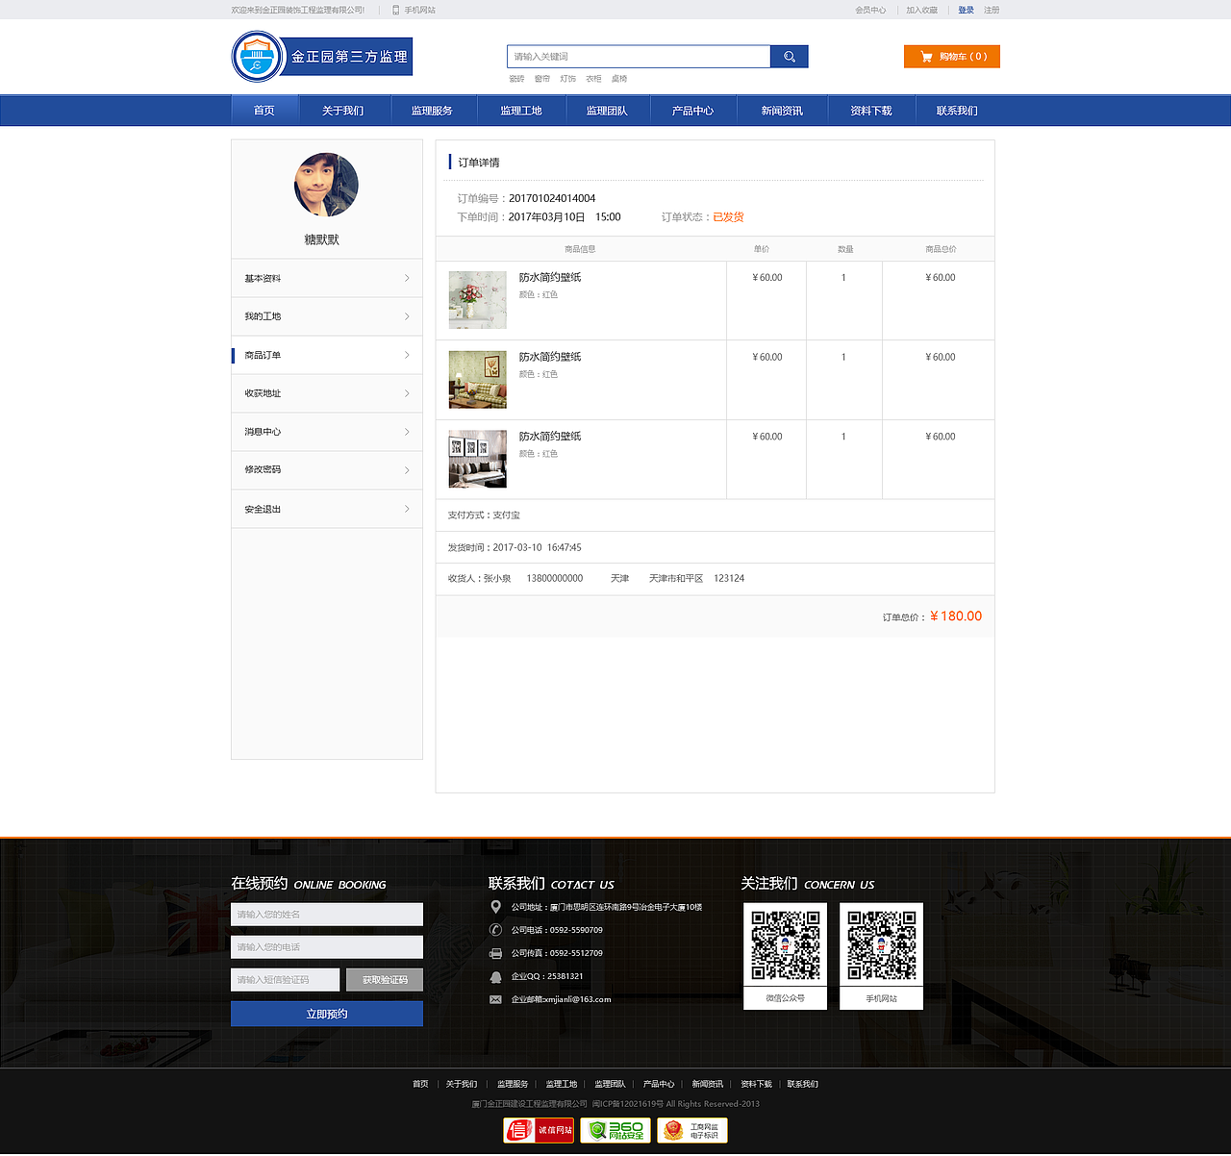Click the user avatar photo
Image resolution: width=1231 pixels, height=1156 pixels.
326,185
